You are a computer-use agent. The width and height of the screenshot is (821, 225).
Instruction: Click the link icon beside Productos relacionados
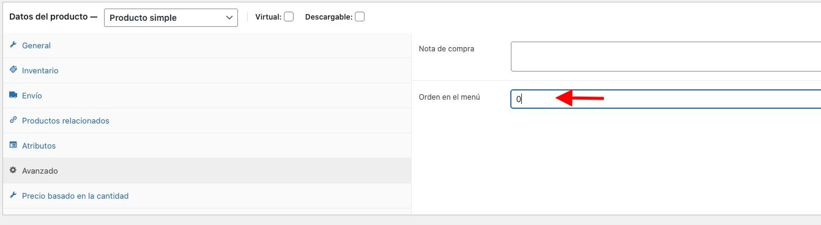click(13, 120)
